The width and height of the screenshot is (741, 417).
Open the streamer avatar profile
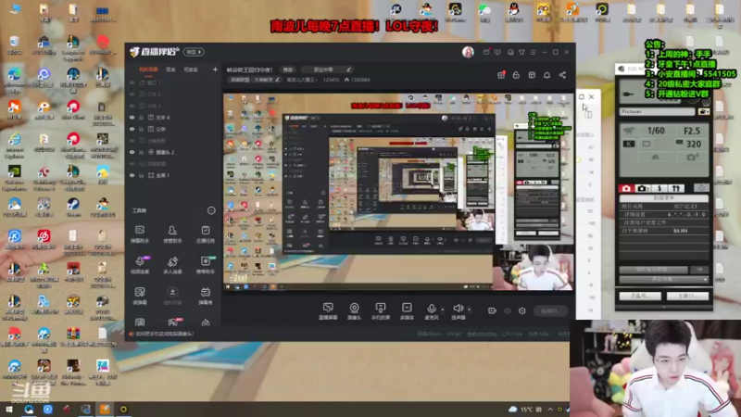[x=468, y=52]
